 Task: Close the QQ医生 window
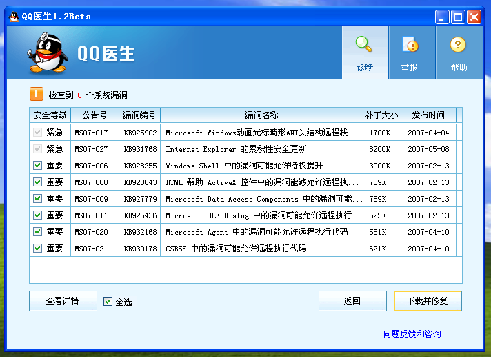(x=474, y=17)
